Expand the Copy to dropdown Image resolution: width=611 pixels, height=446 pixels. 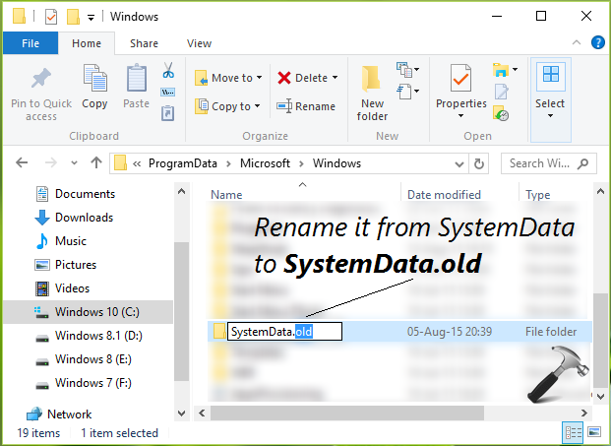pyautogui.click(x=257, y=106)
